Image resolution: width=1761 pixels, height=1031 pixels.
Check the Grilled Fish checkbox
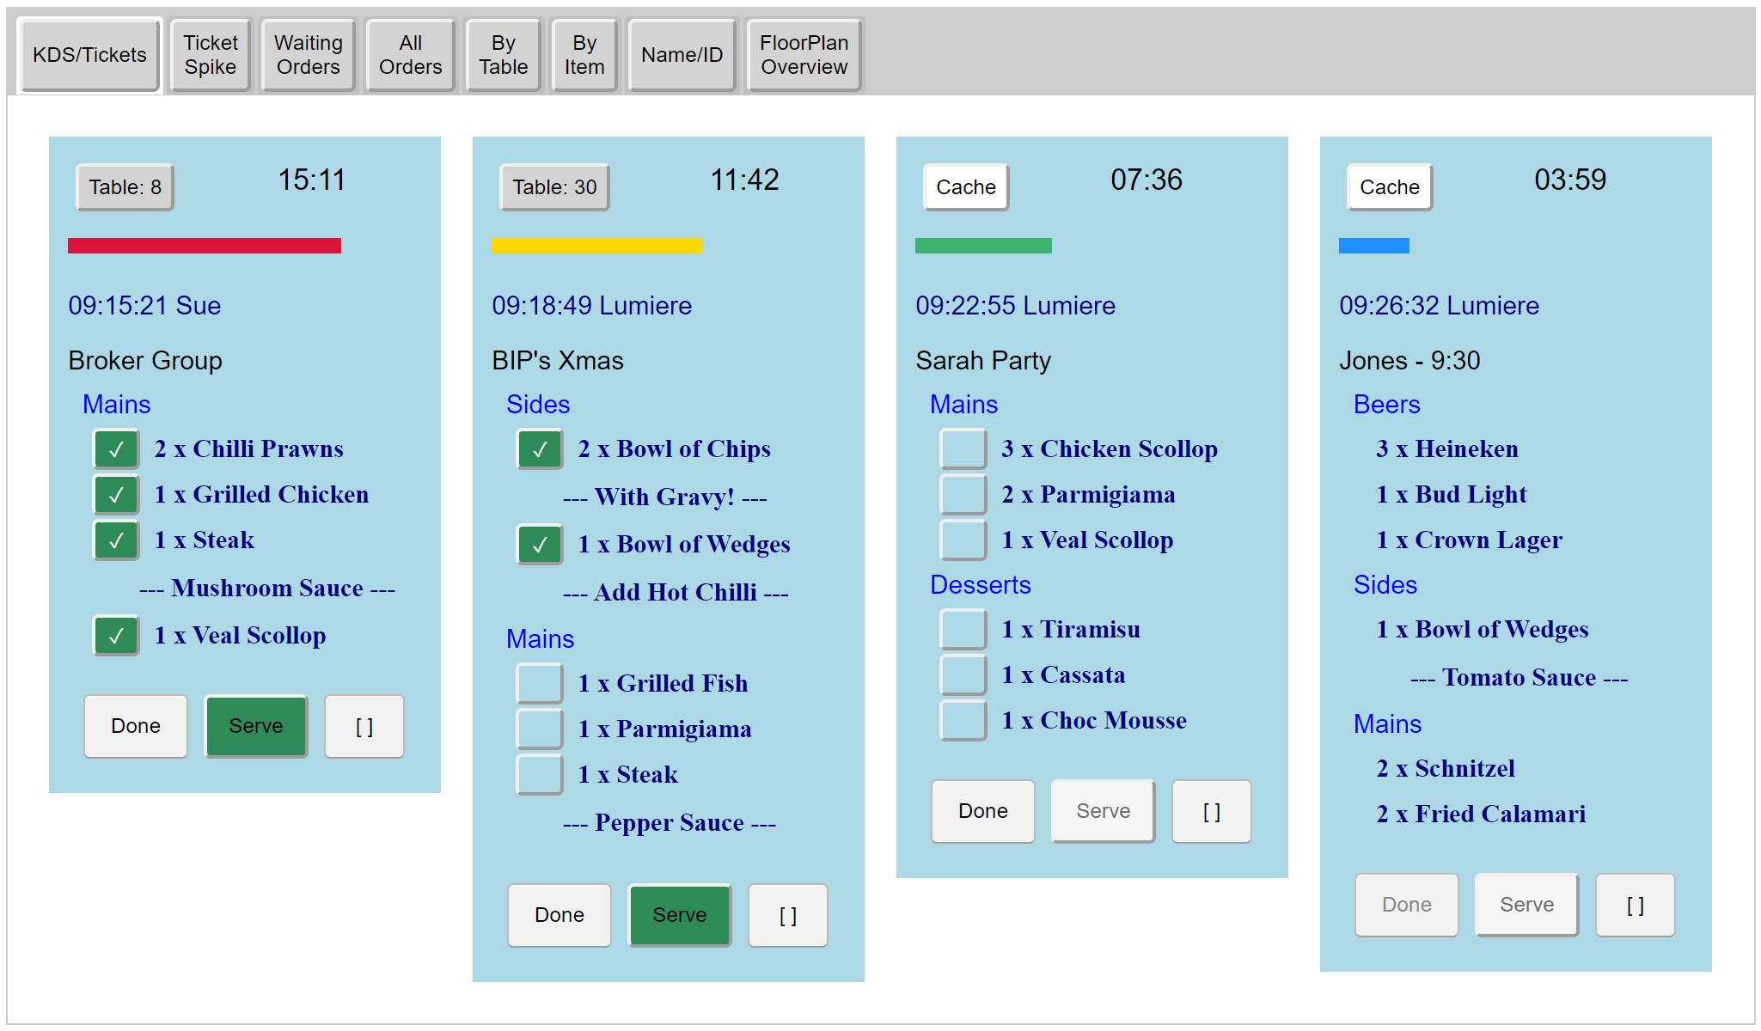(x=540, y=684)
